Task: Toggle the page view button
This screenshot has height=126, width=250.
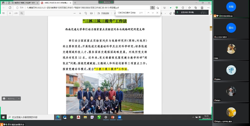Action: pos(103,13)
